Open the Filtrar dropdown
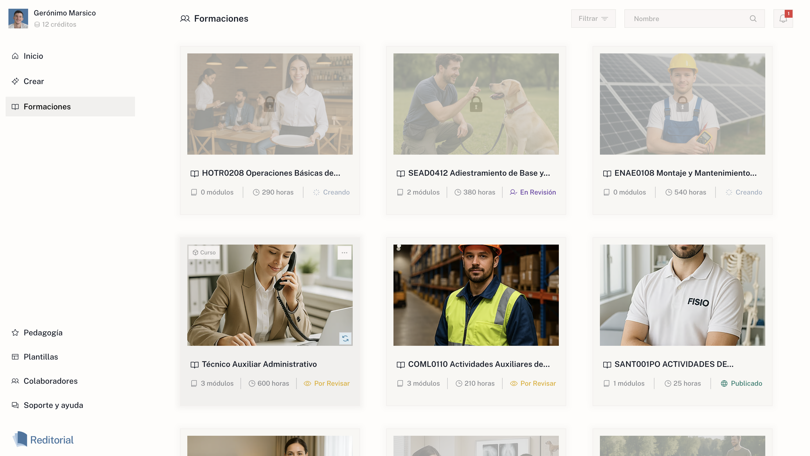 [593, 19]
